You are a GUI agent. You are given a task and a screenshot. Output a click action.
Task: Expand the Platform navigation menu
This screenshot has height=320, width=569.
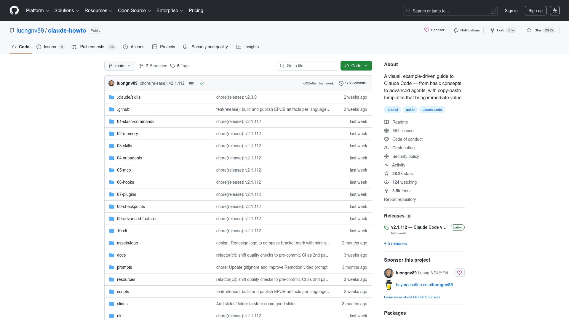37,11
